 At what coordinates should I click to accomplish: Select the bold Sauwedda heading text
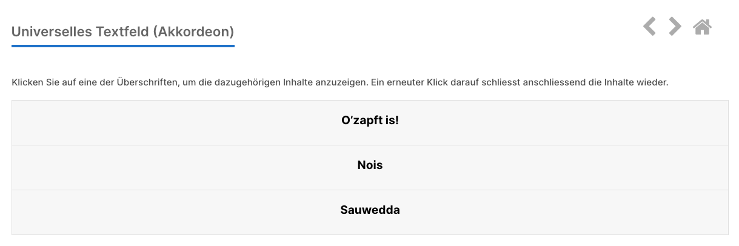click(370, 210)
